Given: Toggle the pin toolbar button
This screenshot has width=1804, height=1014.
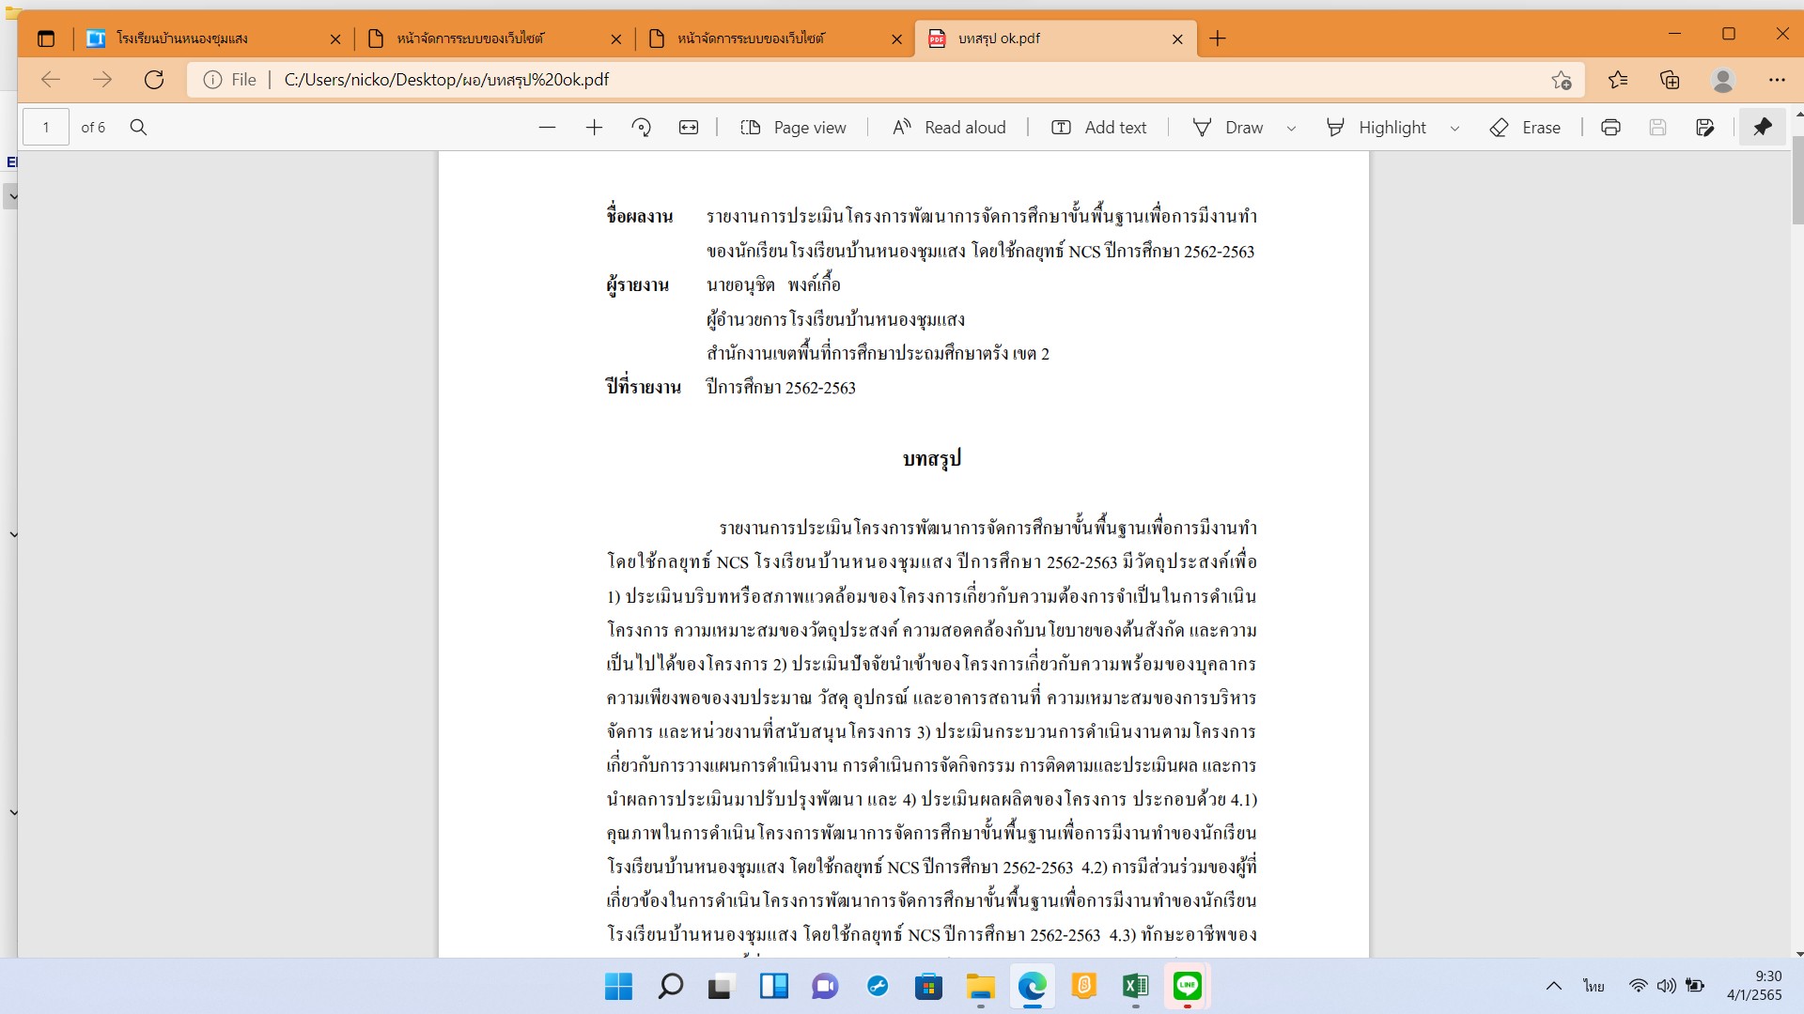Looking at the screenshot, I should (x=1762, y=127).
